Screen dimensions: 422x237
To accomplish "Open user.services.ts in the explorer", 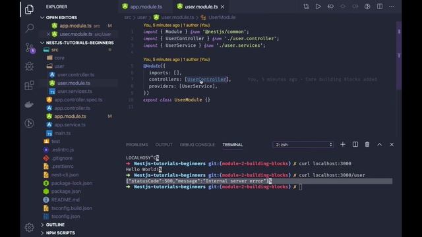I will pyautogui.click(x=75, y=92).
